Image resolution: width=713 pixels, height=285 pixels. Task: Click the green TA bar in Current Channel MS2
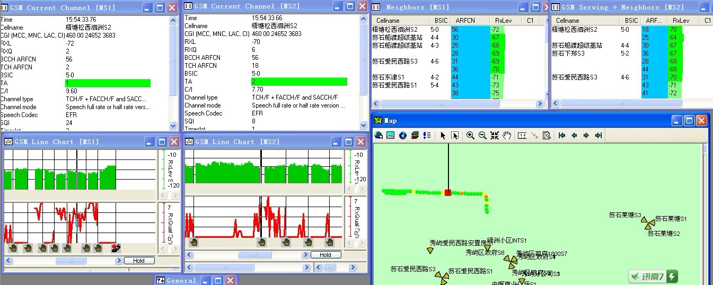(x=299, y=82)
